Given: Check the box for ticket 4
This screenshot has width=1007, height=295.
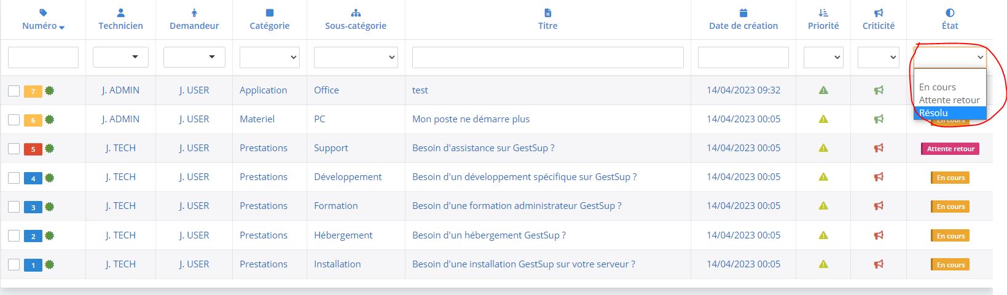Looking at the screenshot, I should [x=14, y=178].
